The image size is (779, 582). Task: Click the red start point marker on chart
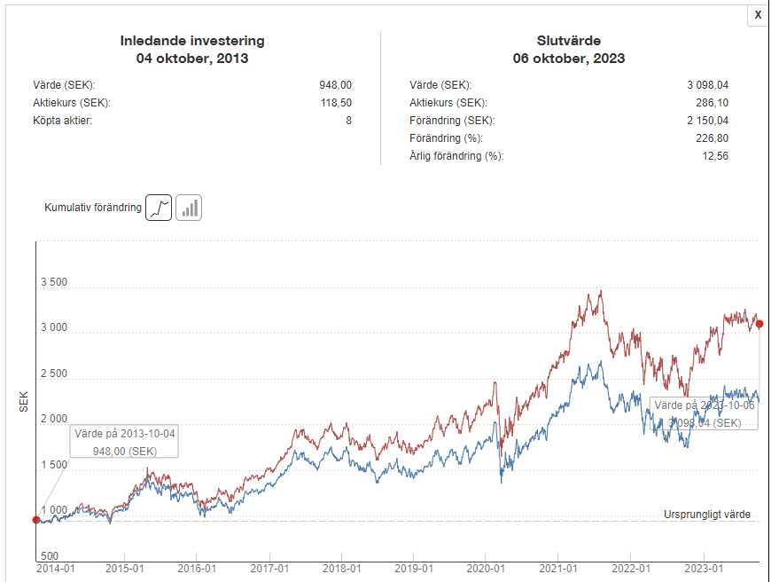pos(35,520)
